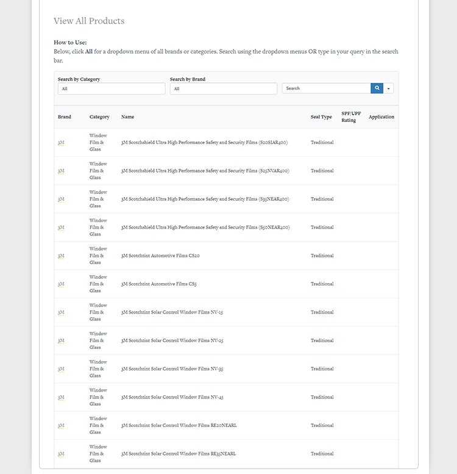Select product name ending (S20SIAR400)
The image size is (457, 474).
(204, 142)
